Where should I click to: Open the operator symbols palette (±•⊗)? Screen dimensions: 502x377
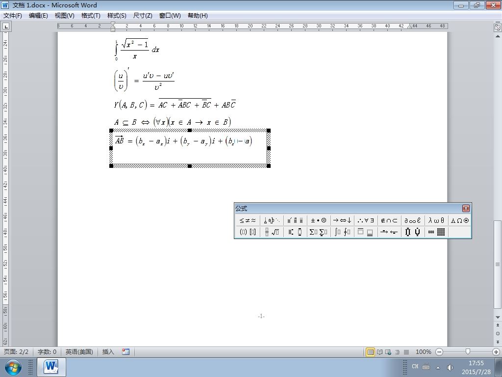tap(319, 220)
